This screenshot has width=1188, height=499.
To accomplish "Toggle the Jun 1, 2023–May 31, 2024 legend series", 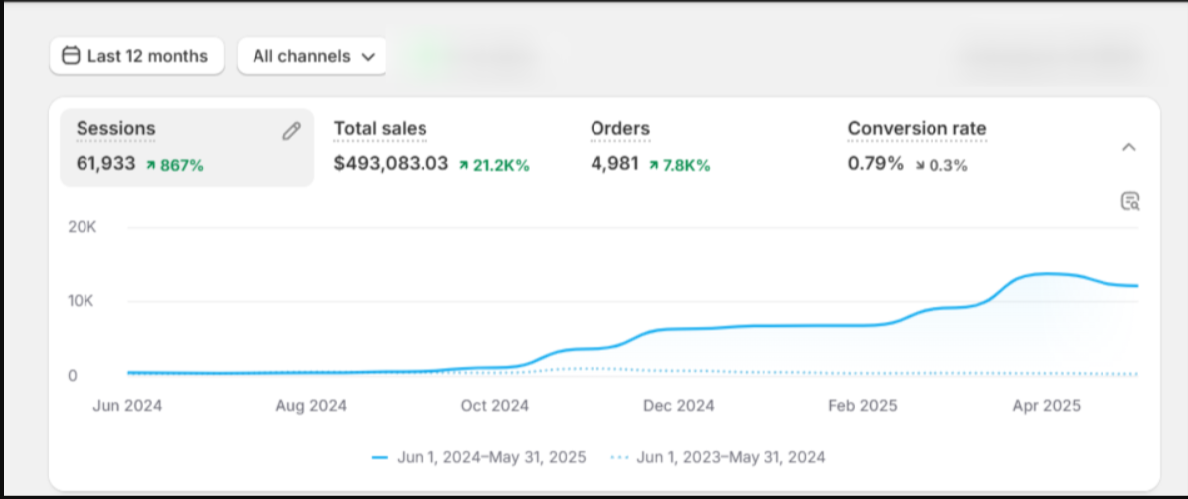I will (x=718, y=457).
